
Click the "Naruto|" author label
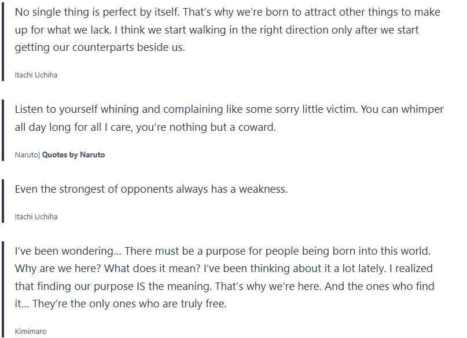pyautogui.click(x=27, y=155)
